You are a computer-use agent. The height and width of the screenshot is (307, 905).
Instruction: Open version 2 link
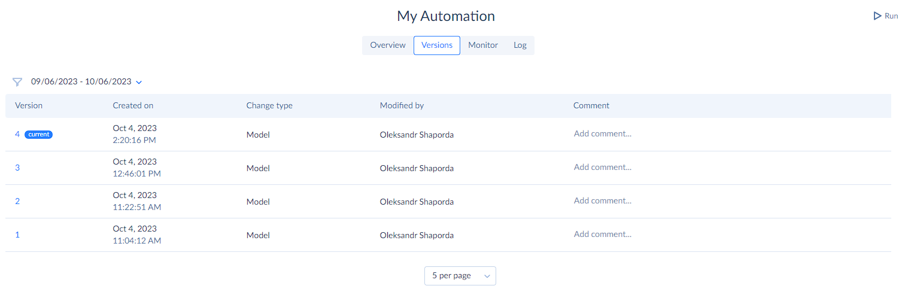click(17, 202)
